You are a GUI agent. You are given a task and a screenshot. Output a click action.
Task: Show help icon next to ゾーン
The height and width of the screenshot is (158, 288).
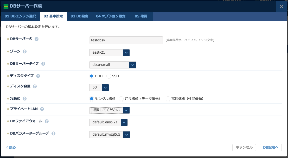pyautogui.click(x=25, y=52)
